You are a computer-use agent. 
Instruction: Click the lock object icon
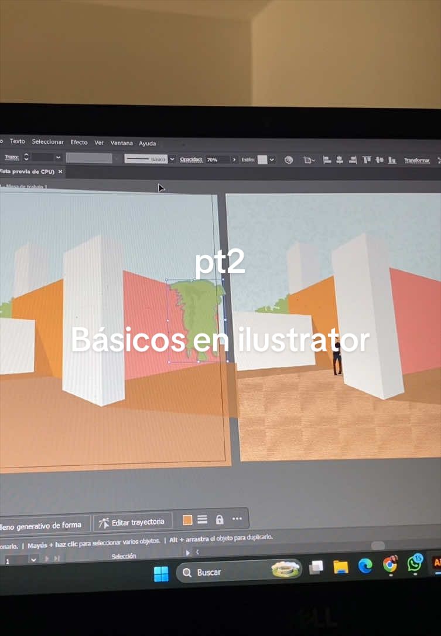[x=220, y=519]
